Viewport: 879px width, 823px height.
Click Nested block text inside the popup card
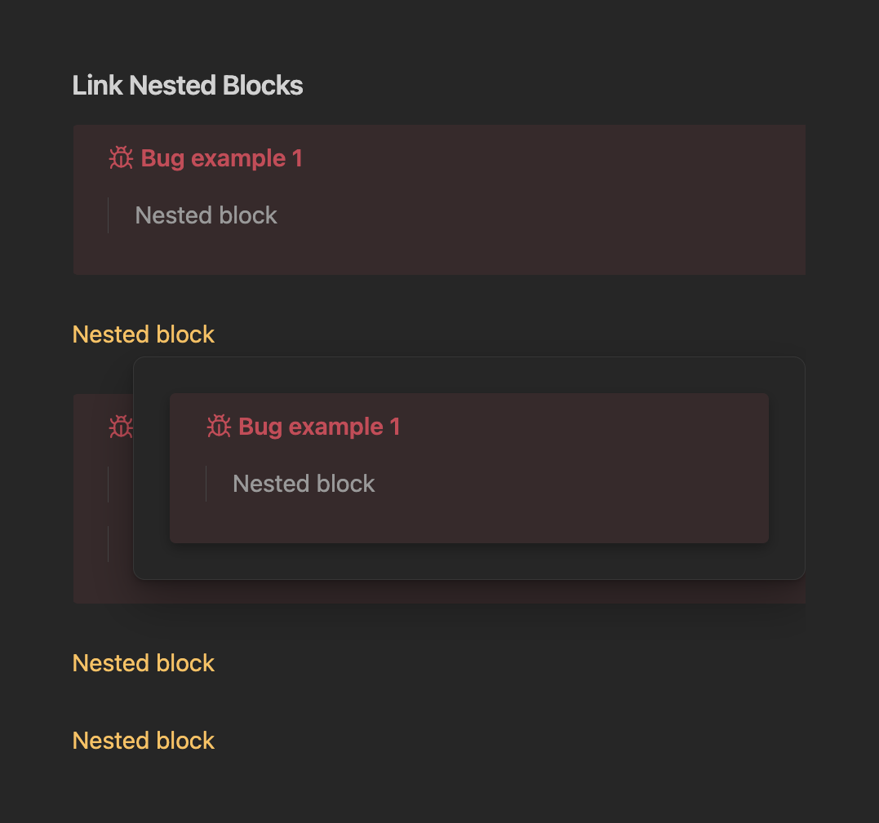point(304,484)
